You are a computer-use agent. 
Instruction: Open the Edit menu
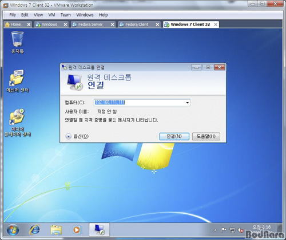click(x=25, y=15)
